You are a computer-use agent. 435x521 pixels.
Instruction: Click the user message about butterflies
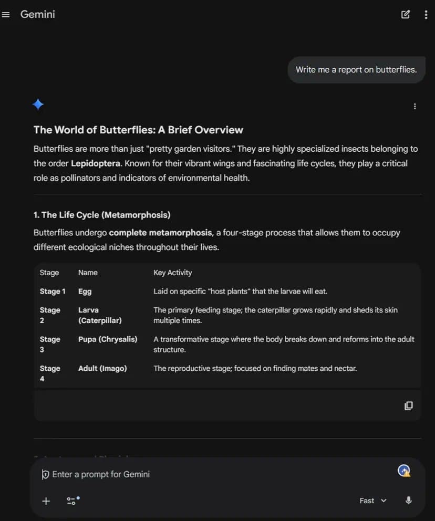tap(356, 69)
